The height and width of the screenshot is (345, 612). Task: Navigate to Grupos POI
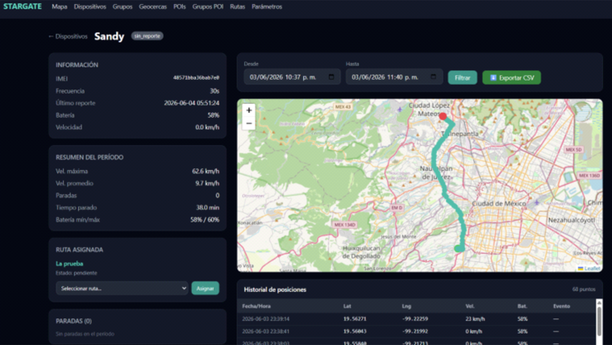coord(208,7)
